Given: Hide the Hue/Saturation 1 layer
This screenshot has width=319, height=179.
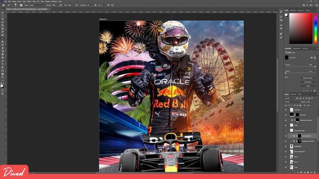Looking at the screenshot, I should pyautogui.click(x=286, y=136).
